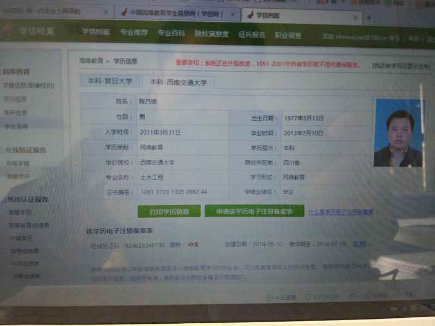Open 高等教育成绩单 under 纸质认证报告
The image size is (435, 326).
point(29,225)
